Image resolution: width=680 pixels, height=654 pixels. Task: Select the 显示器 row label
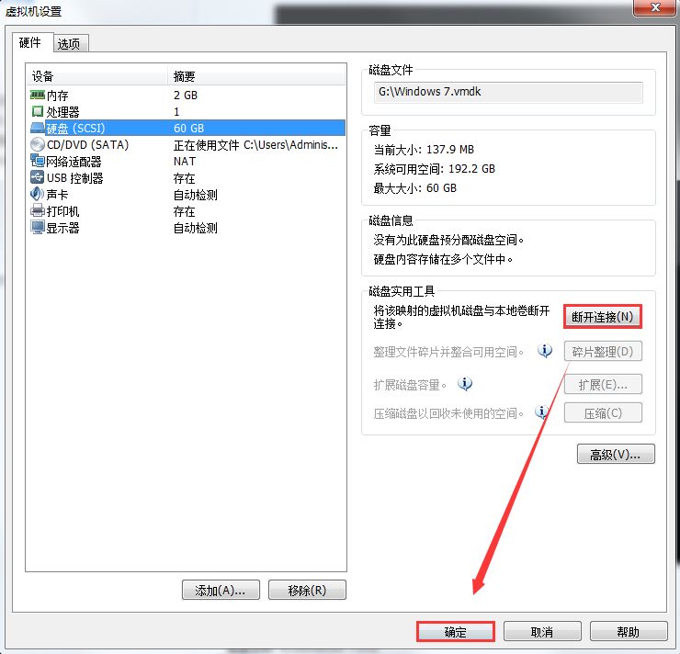pos(62,228)
